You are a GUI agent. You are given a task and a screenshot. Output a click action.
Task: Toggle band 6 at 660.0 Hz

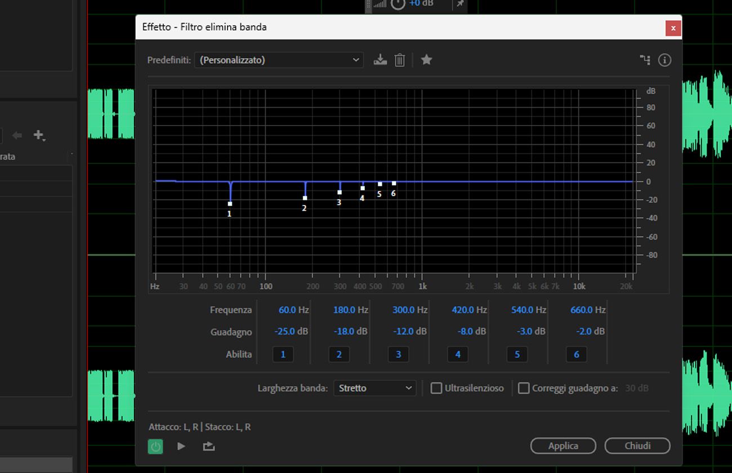pyautogui.click(x=576, y=354)
